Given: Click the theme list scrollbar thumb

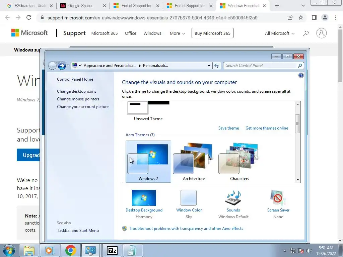Looking at the screenshot, I should pos(297,124).
